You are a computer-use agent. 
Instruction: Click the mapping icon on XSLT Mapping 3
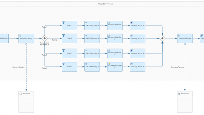[x=86, y=50]
